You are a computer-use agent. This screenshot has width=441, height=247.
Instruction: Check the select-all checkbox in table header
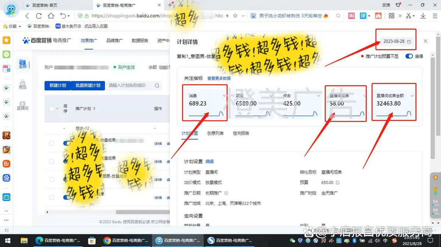[x=51, y=108]
